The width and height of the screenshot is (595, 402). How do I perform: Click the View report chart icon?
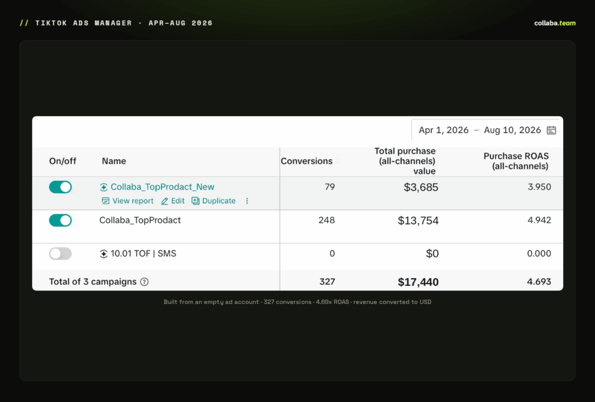tap(106, 201)
